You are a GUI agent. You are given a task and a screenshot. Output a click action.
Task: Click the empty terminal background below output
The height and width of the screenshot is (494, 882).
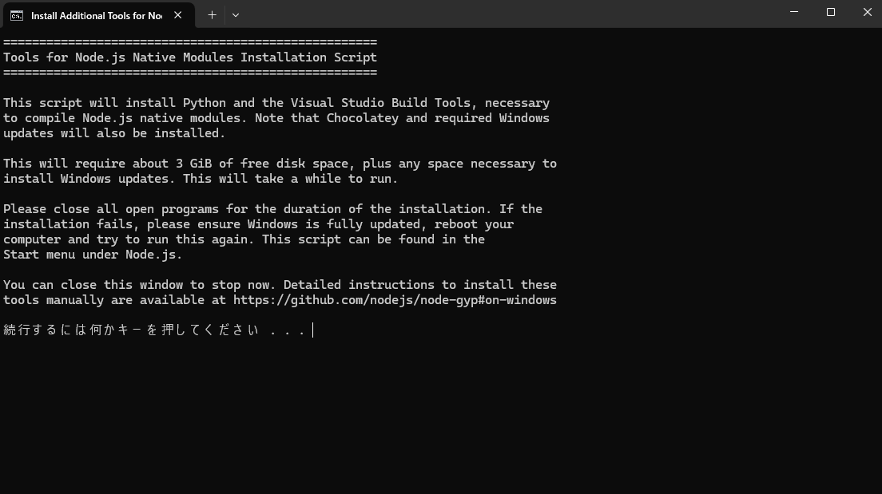pyautogui.click(x=439, y=415)
